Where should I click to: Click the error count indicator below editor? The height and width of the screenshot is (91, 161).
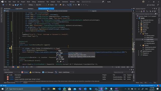point(14,67)
